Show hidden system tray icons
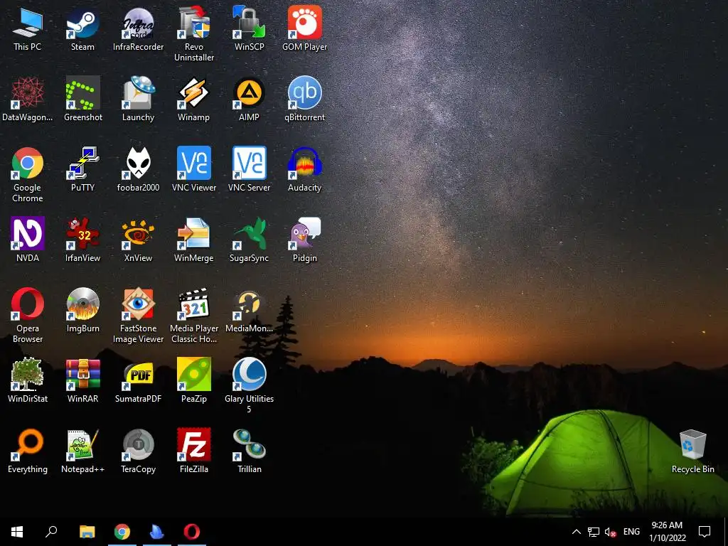Screen dimensions: 728x546 click(x=576, y=532)
